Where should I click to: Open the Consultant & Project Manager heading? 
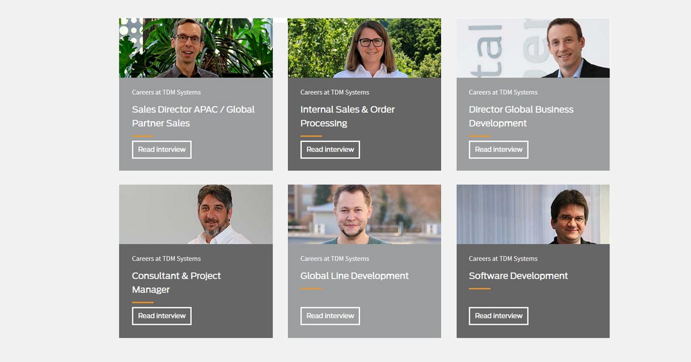coord(176,283)
